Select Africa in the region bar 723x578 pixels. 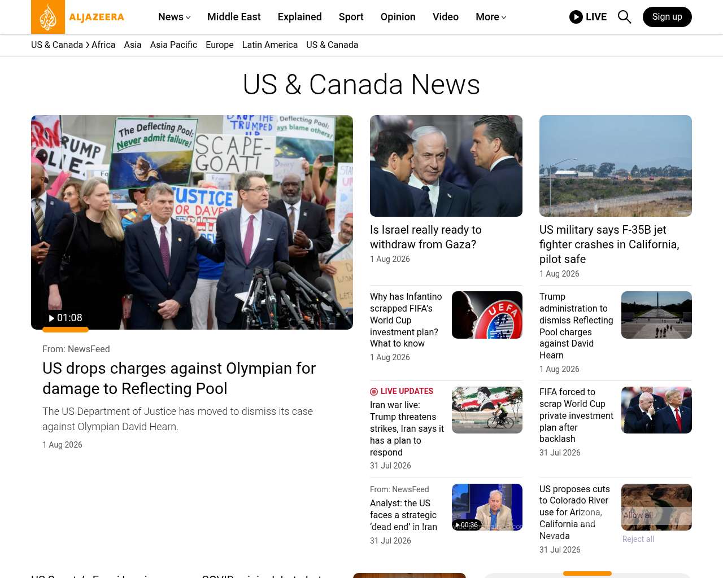[103, 45]
